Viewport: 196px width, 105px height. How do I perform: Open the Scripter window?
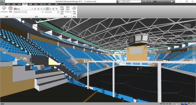(68, 9)
